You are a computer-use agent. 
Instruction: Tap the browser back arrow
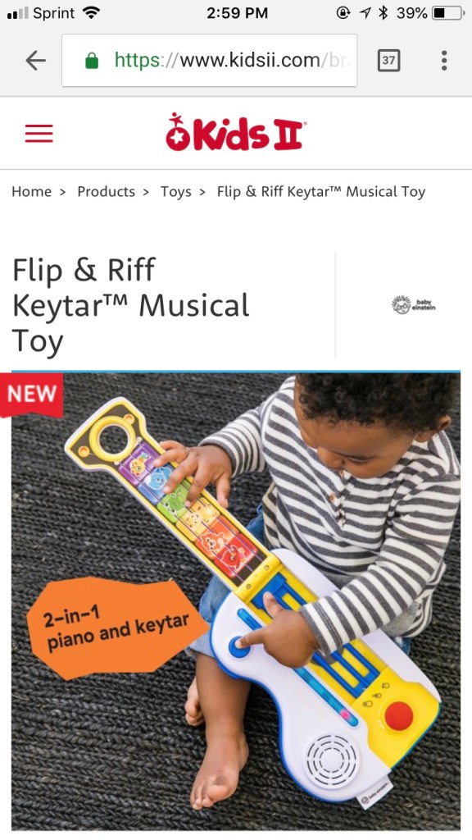tap(36, 61)
